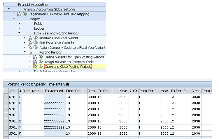This screenshot has width=219, height=139.
Task: Expand the Fields node
Action: [19, 23]
